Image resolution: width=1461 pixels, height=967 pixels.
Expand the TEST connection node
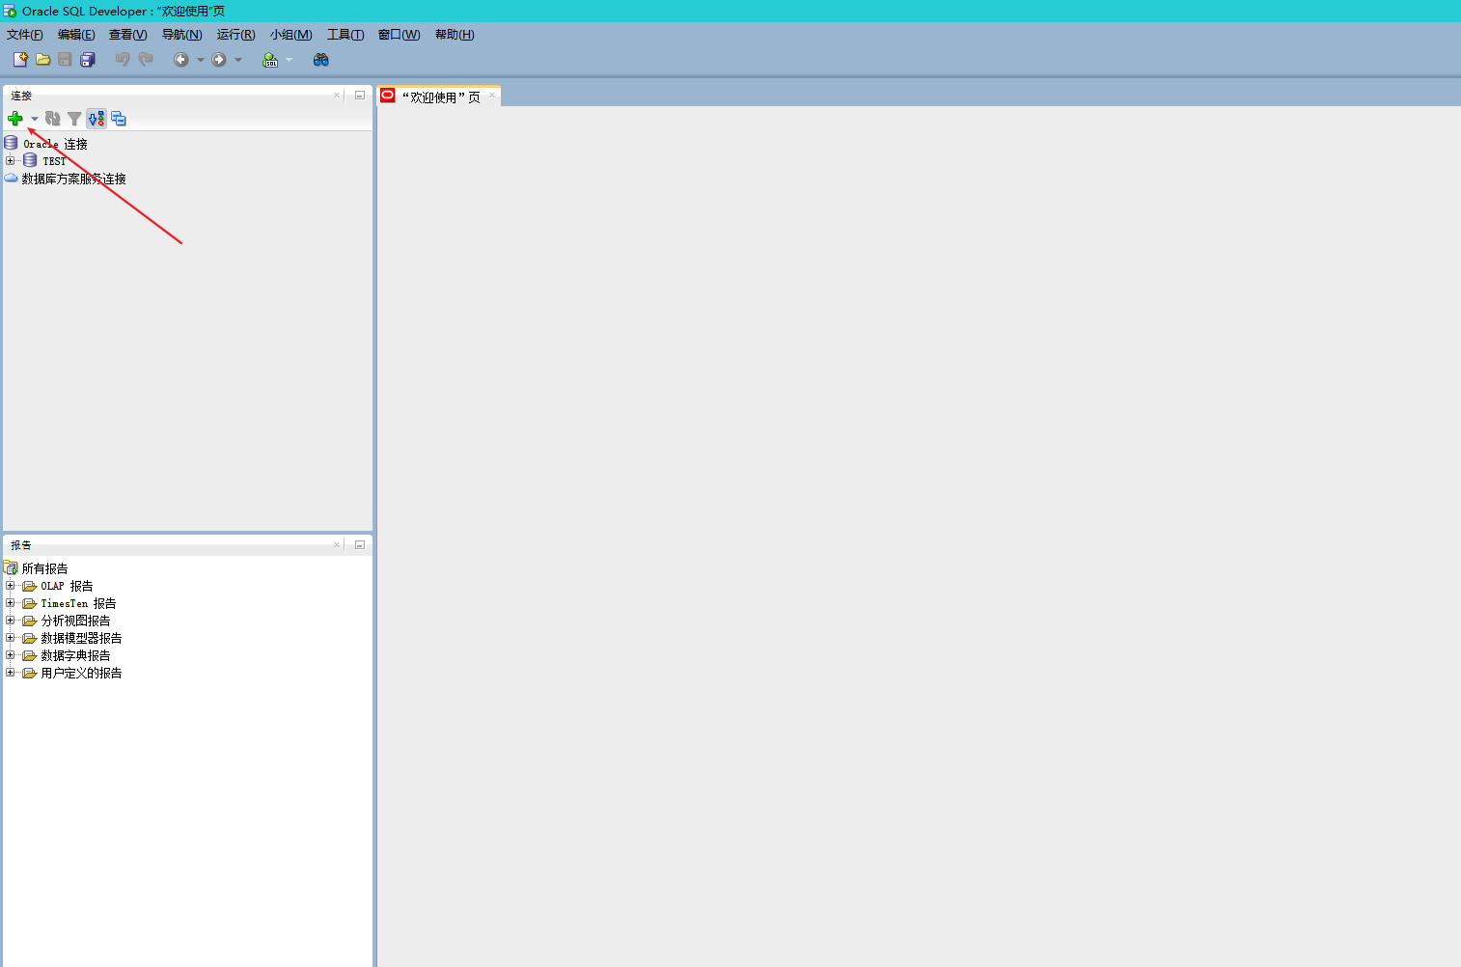(x=11, y=160)
